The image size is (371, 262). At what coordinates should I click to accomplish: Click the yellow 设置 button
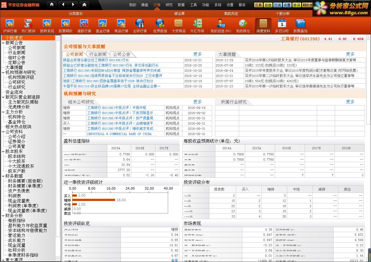(x=287, y=5)
